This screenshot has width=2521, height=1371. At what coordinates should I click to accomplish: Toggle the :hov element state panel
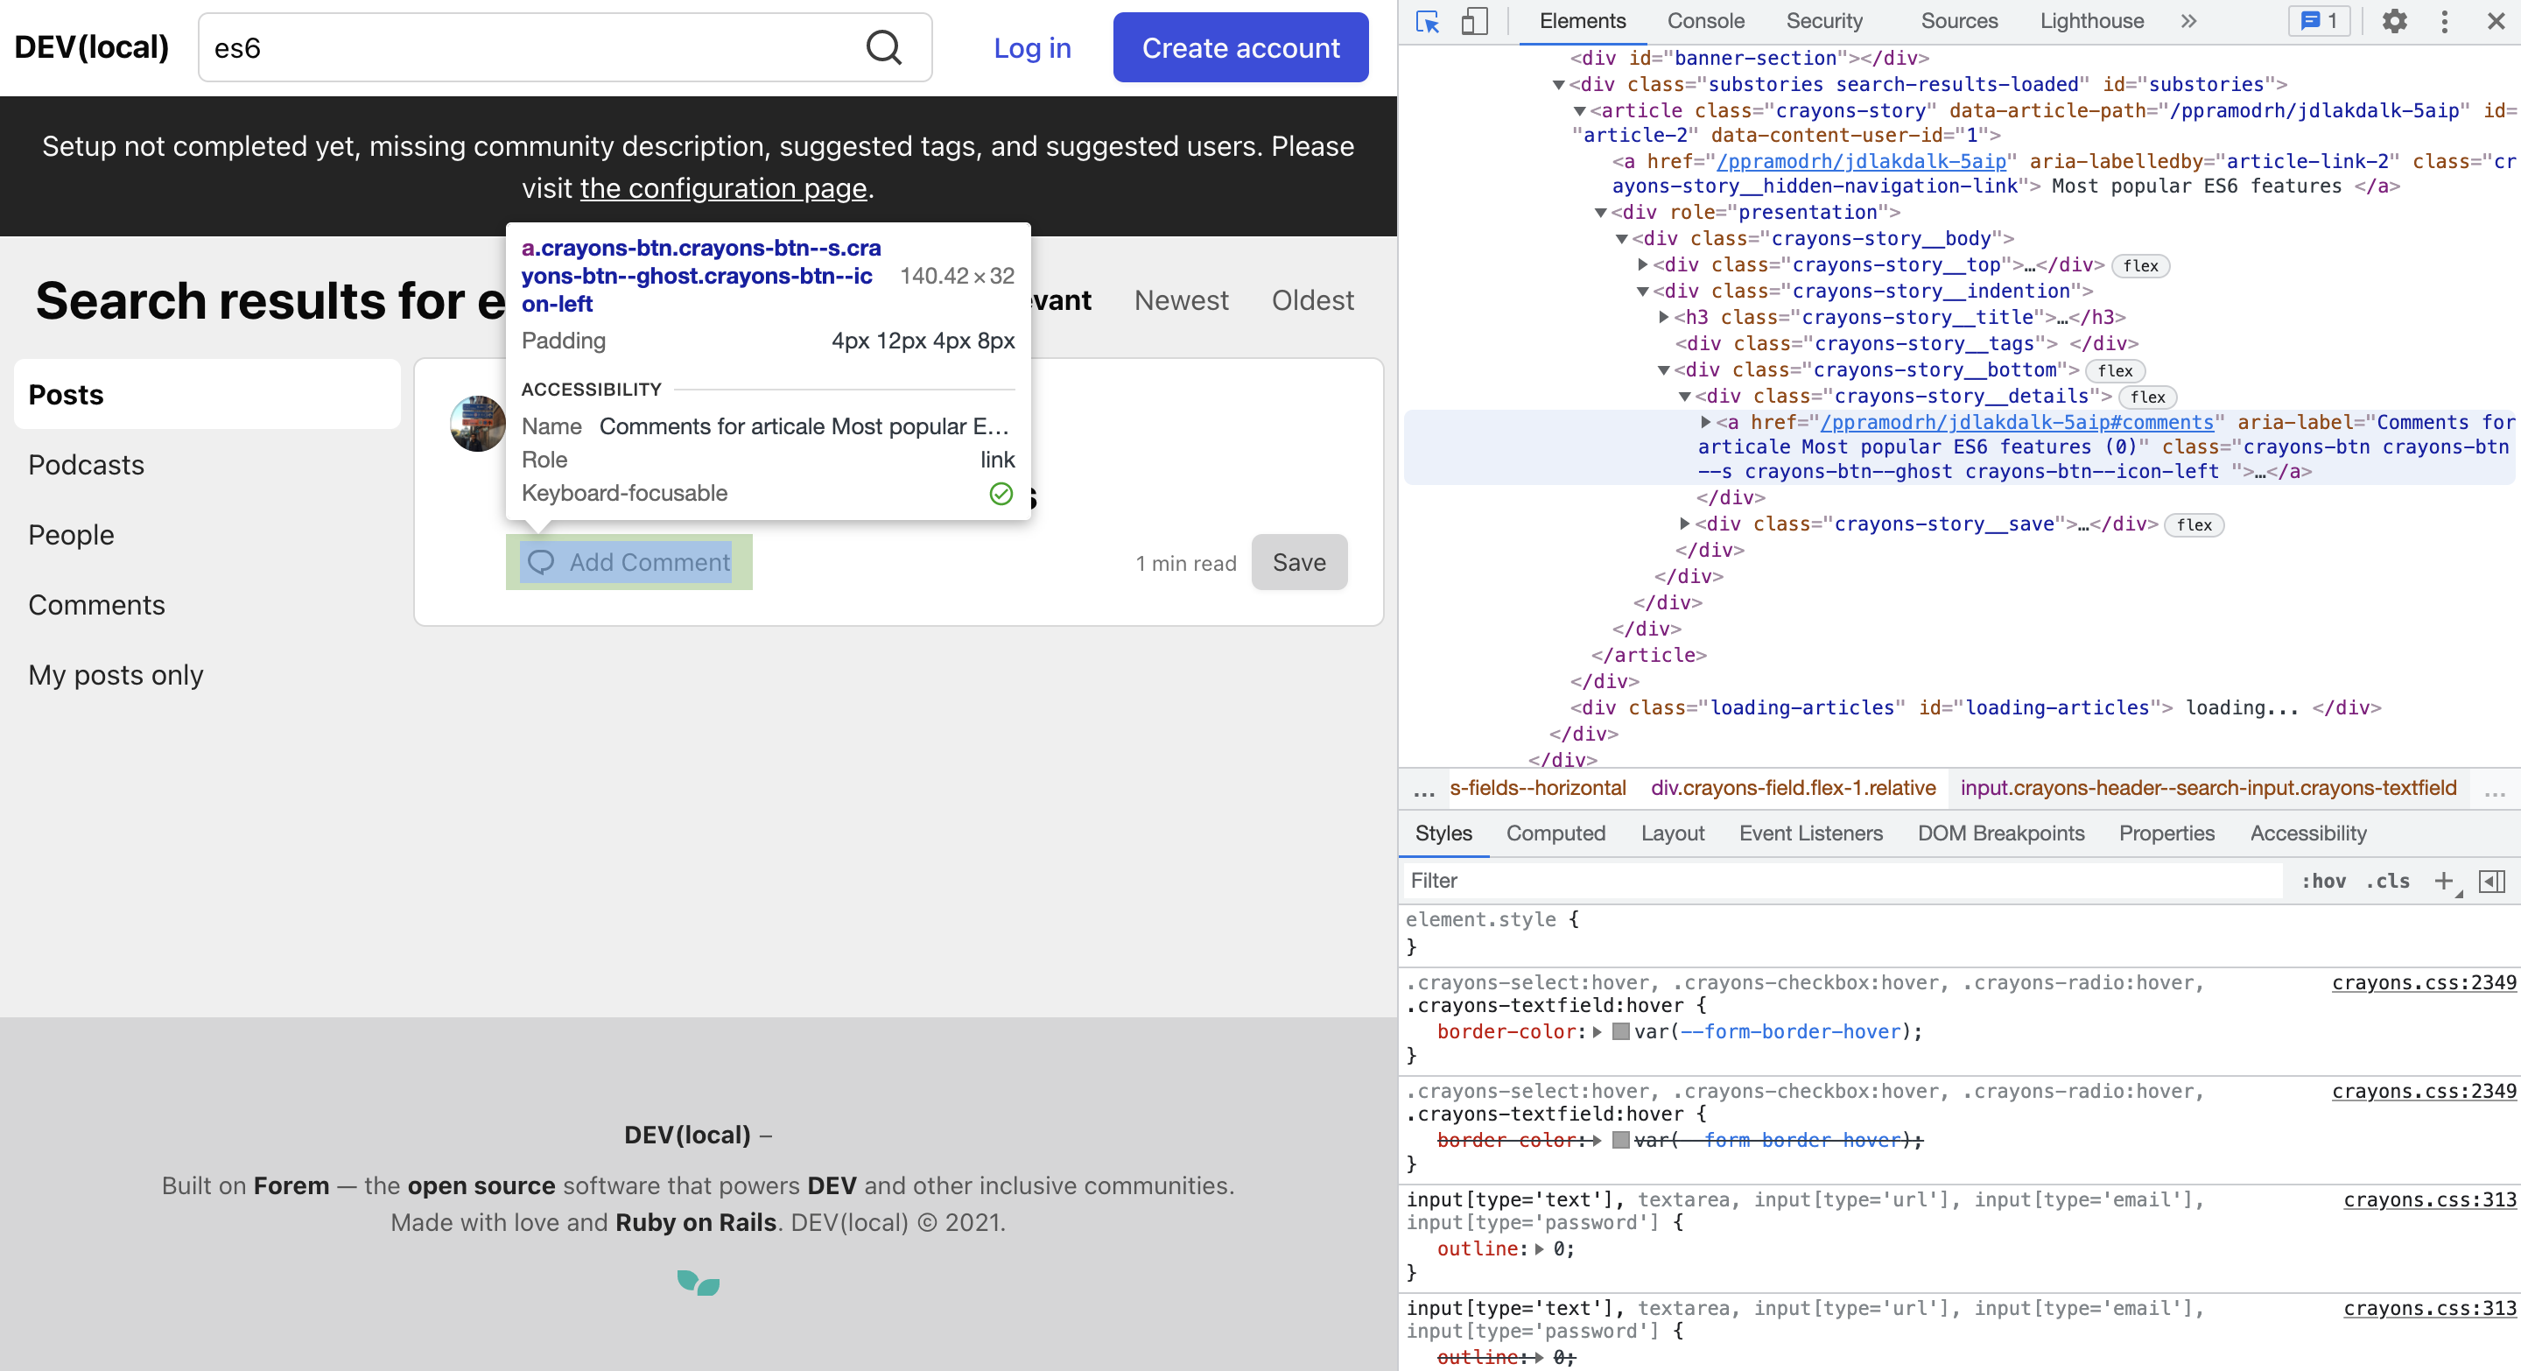tap(2322, 881)
